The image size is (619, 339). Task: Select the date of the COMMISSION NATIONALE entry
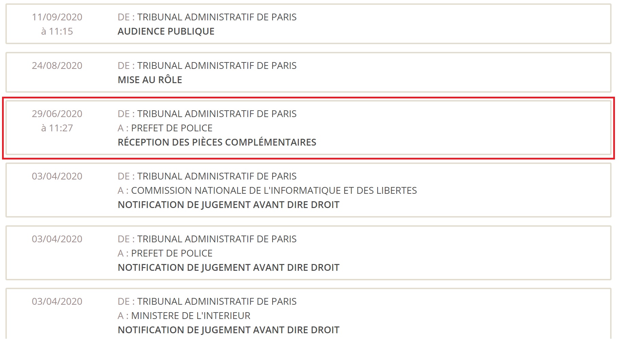[57, 176]
